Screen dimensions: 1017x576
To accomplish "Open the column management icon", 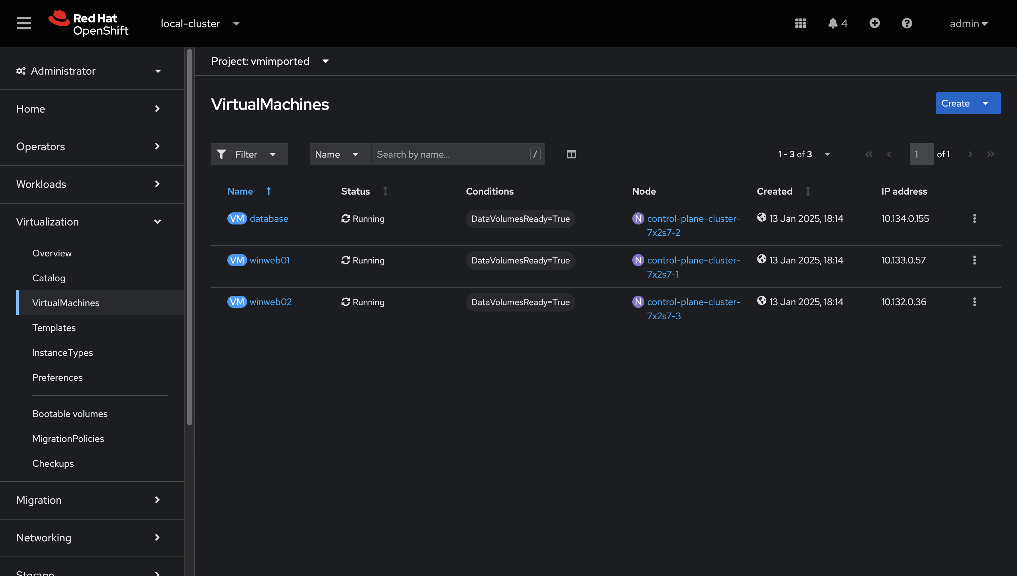I will click(x=571, y=154).
